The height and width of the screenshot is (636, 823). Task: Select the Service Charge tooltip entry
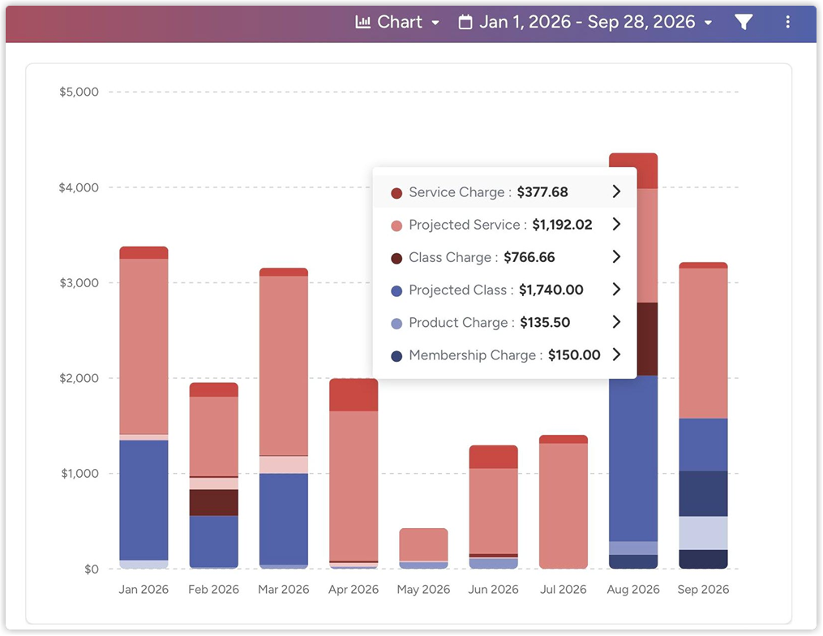click(x=505, y=191)
